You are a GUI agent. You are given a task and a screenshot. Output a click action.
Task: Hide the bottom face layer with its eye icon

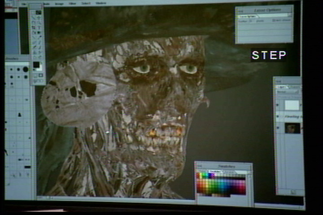pos(278,128)
